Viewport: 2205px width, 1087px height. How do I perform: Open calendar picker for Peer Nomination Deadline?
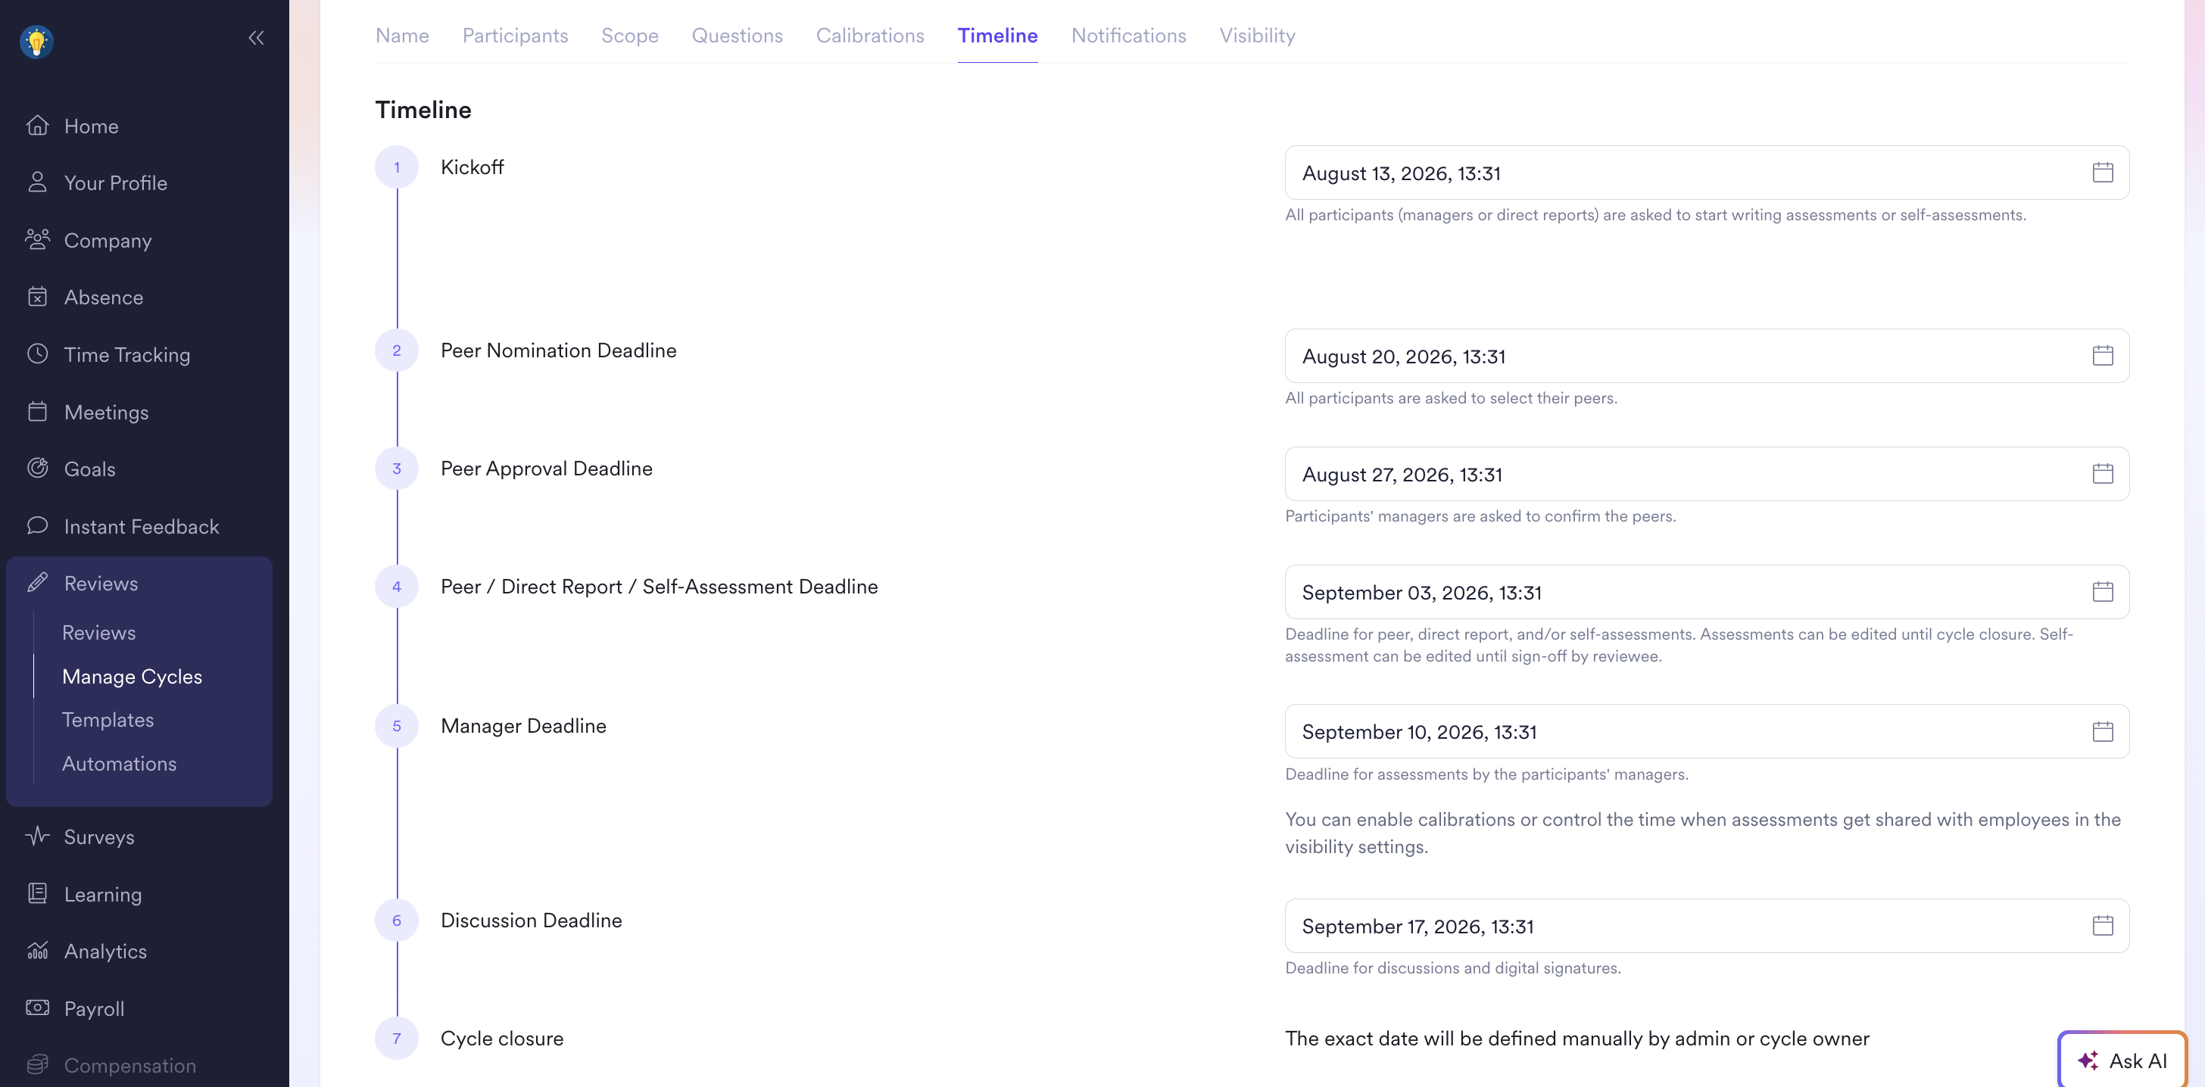2102,356
